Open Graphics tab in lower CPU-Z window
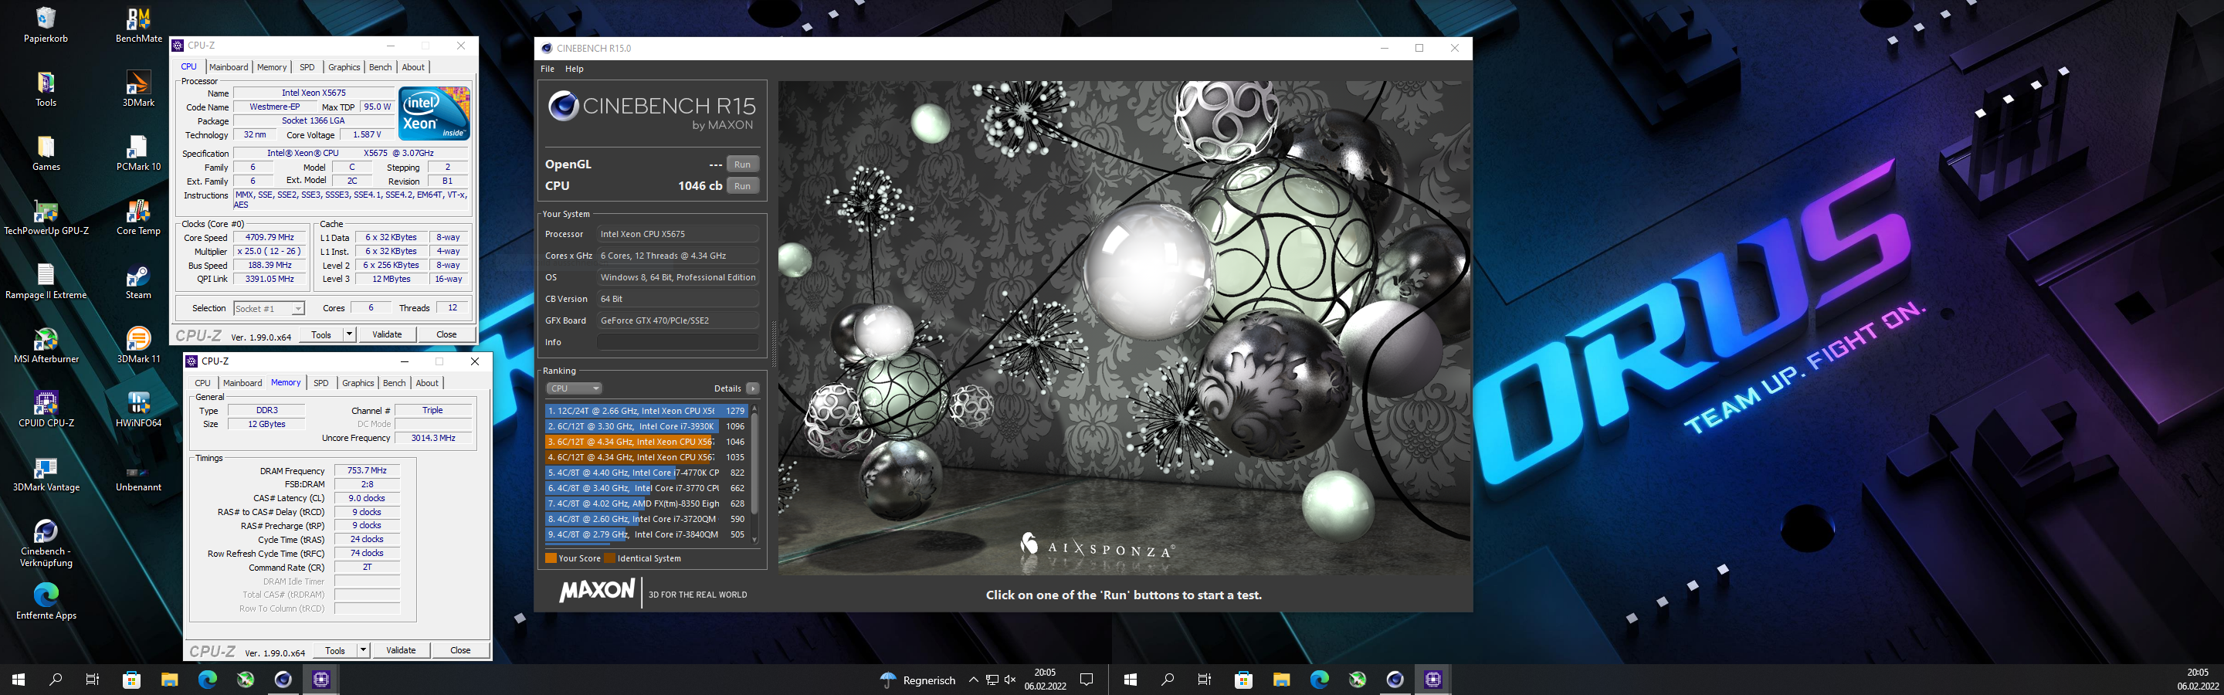The width and height of the screenshot is (2224, 695). click(358, 383)
